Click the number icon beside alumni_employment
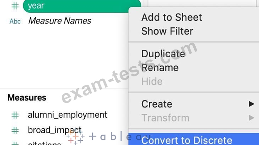259x145 pixels. pyautogui.click(x=15, y=115)
